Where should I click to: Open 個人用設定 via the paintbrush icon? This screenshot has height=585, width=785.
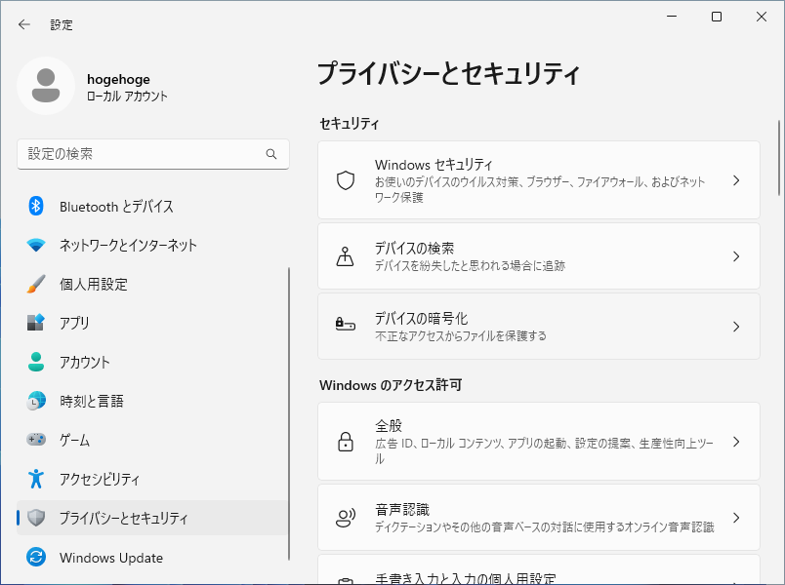click(x=36, y=284)
